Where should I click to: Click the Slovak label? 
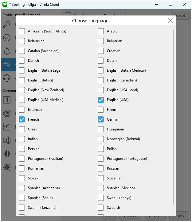pyautogui.click(x=33, y=178)
